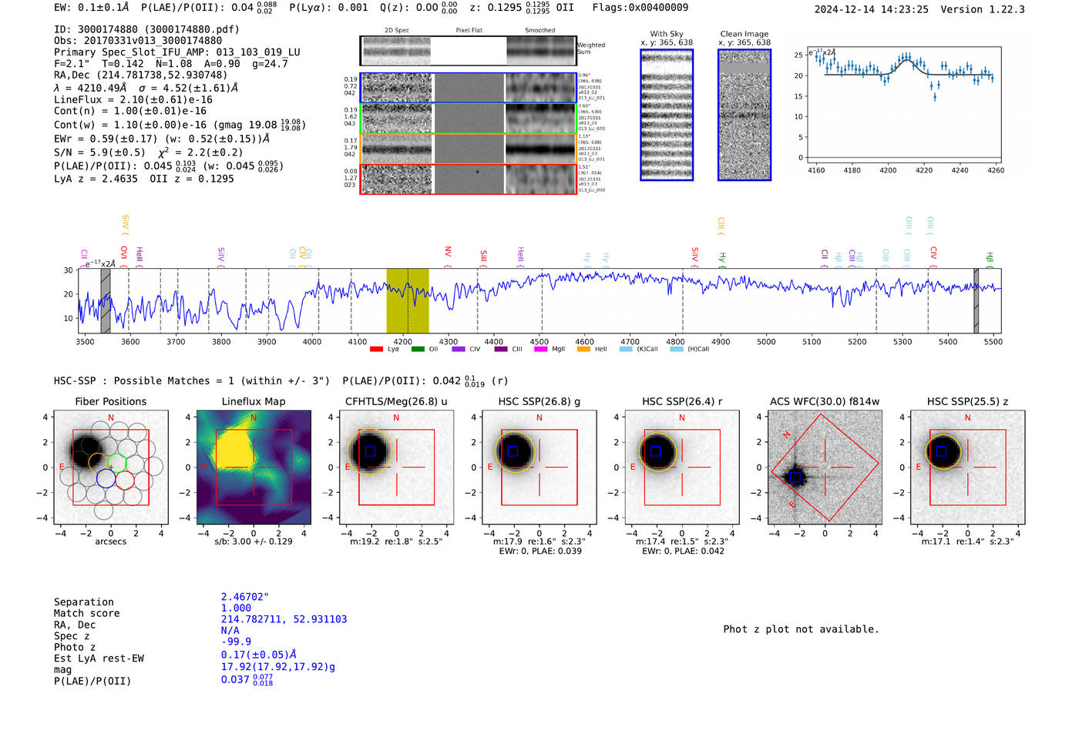Screen dimensions: 1079x734
Task: Click the timestamp 2024-12-14 14:23:25
Action: click(x=872, y=9)
